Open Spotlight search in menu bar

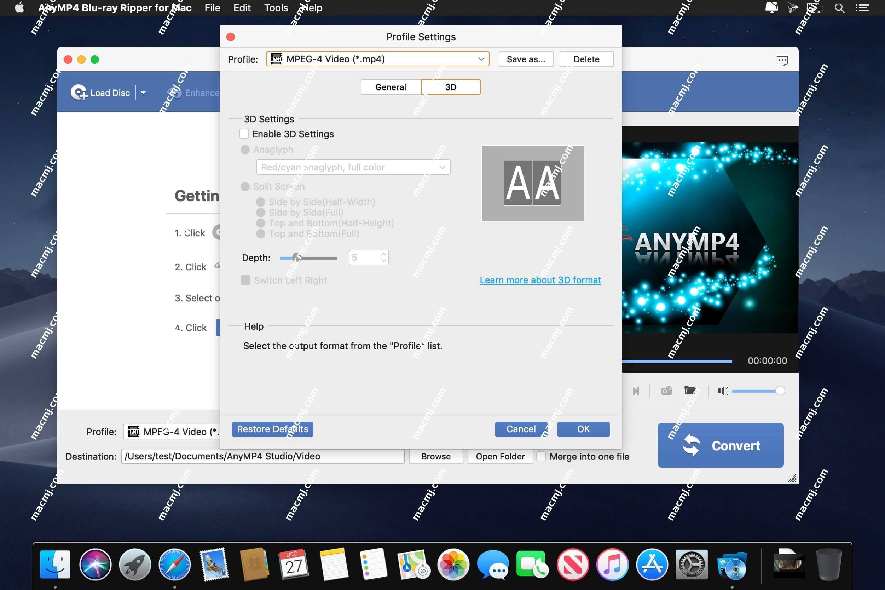point(839,8)
